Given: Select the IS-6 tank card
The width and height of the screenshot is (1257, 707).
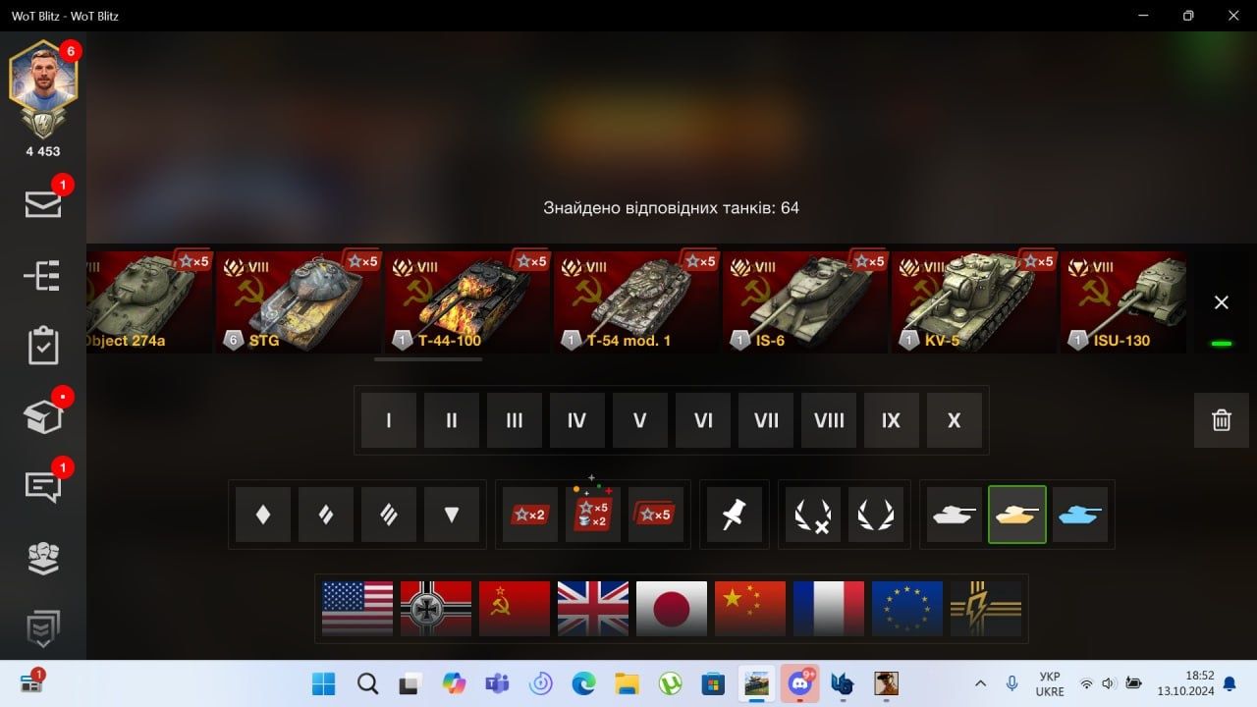Looking at the screenshot, I should click(x=805, y=302).
